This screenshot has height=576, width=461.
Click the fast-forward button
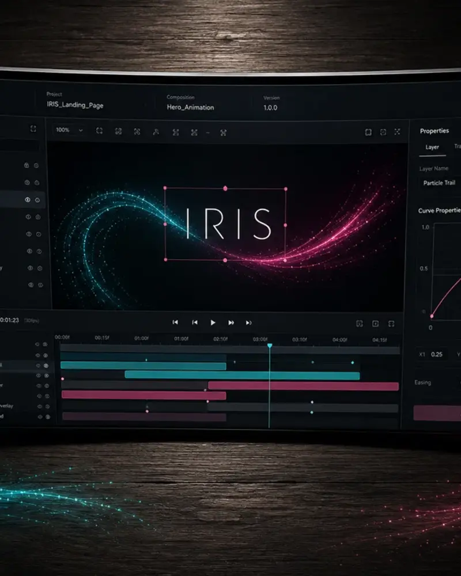tap(231, 323)
